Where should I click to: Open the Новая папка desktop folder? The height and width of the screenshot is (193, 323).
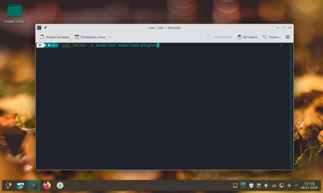point(15,13)
